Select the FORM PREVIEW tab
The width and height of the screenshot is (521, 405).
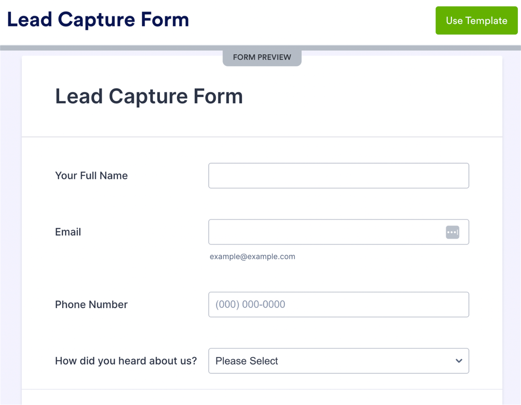[x=262, y=57]
